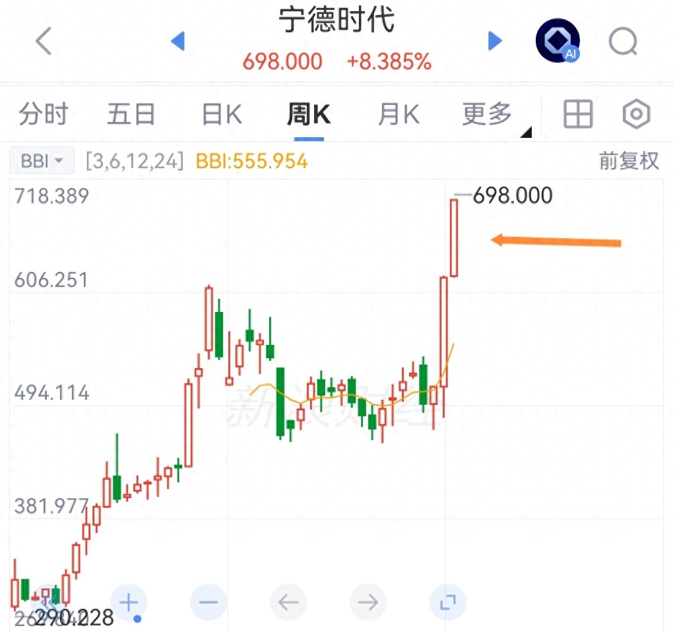Open chart settings hexagon icon
The width and height of the screenshot is (673, 632).
(636, 114)
